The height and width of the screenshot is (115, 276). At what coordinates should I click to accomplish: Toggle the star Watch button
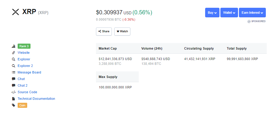coord(122,31)
